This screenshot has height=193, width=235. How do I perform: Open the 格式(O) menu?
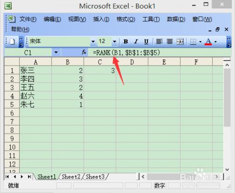(x=125, y=19)
